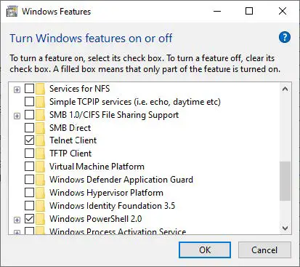Expand SMB 1.0/CIFS File Sharing Support node

click(x=17, y=116)
